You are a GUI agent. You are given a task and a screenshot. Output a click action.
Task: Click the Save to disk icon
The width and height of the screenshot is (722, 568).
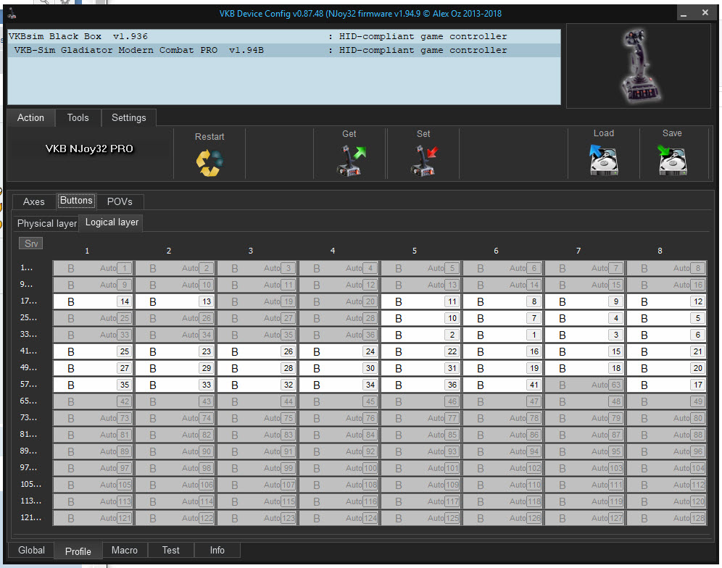[x=672, y=159]
